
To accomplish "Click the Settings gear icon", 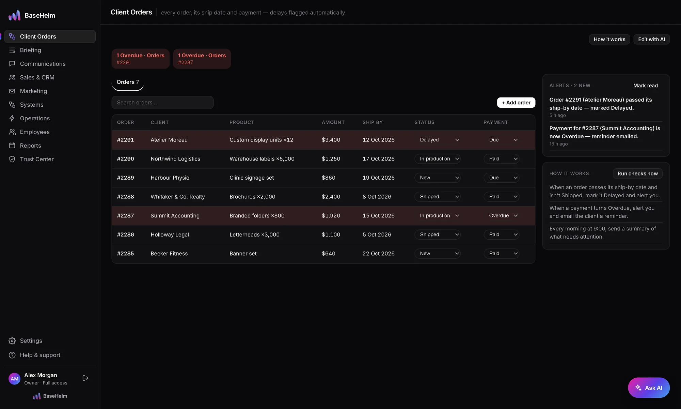I will (x=12, y=341).
